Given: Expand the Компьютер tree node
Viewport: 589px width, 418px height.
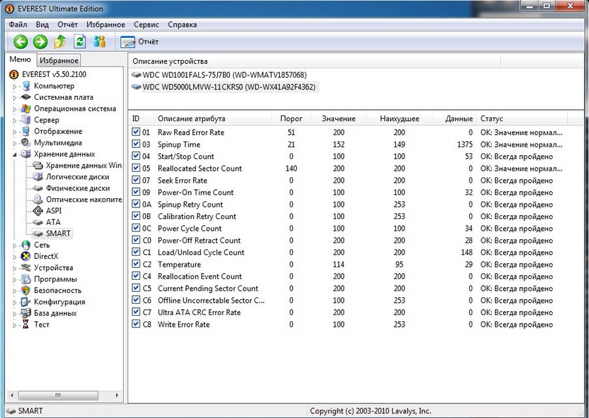Looking at the screenshot, I should [x=15, y=86].
